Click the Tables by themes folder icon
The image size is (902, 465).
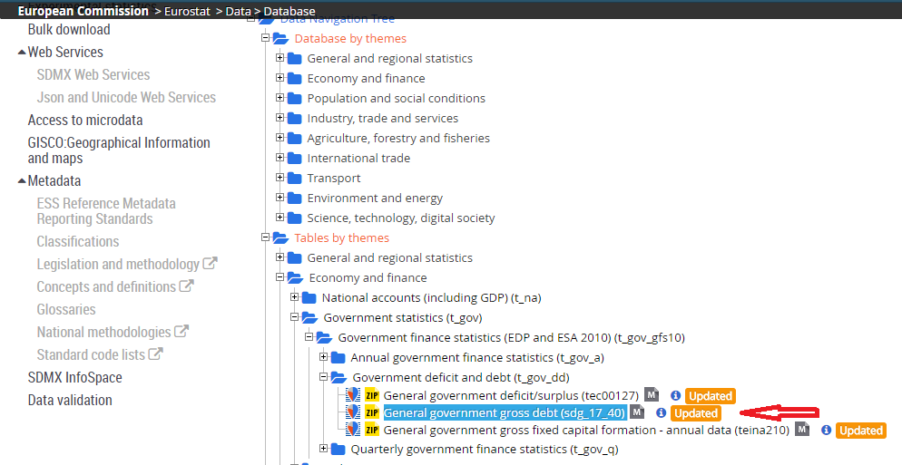[280, 238]
